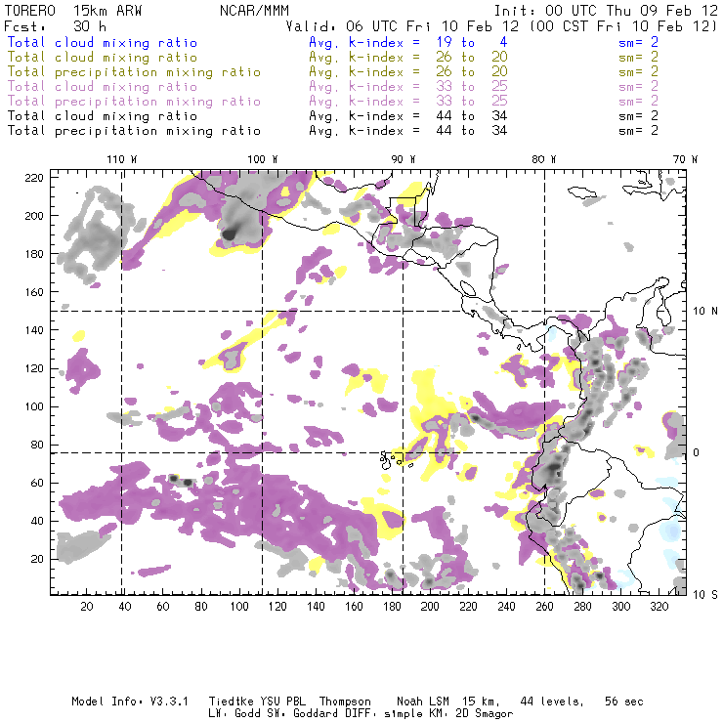This screenshot has height=723, width=723.
Task: Click the '320' tick on the horizontal axis
Action: 659,607
